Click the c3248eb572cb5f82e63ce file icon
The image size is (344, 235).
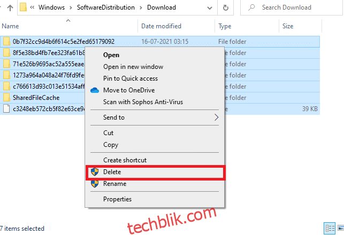tap(6, 108)
